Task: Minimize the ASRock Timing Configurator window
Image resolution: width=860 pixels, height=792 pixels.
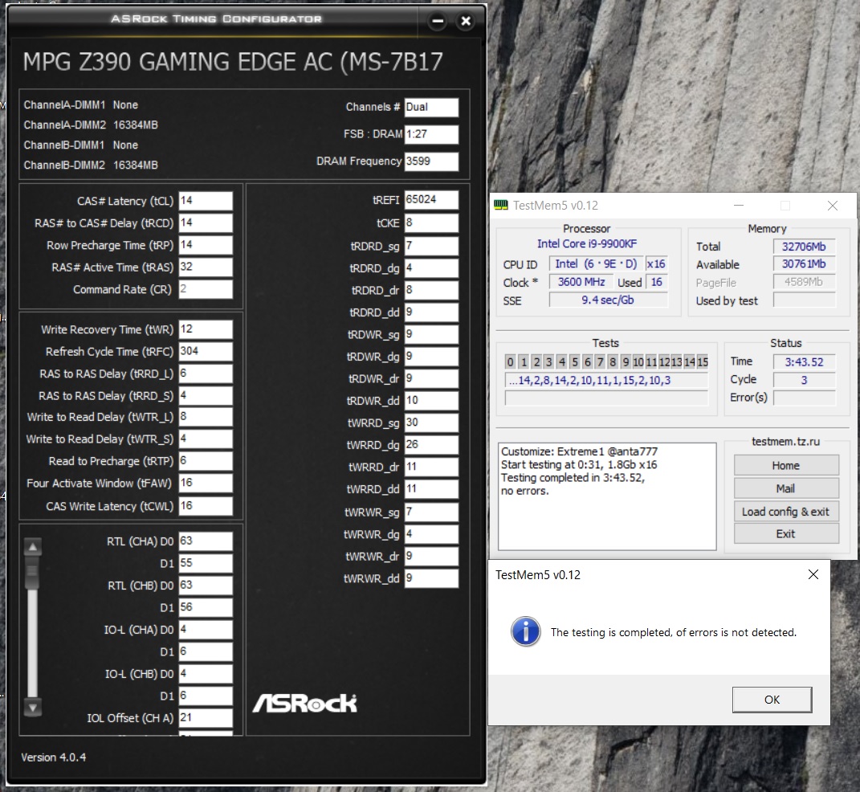Action: 437,22
